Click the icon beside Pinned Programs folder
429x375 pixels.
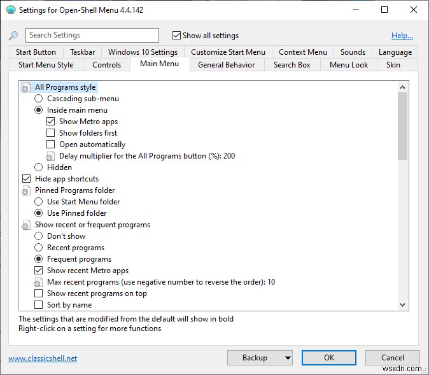click(25, 190)
